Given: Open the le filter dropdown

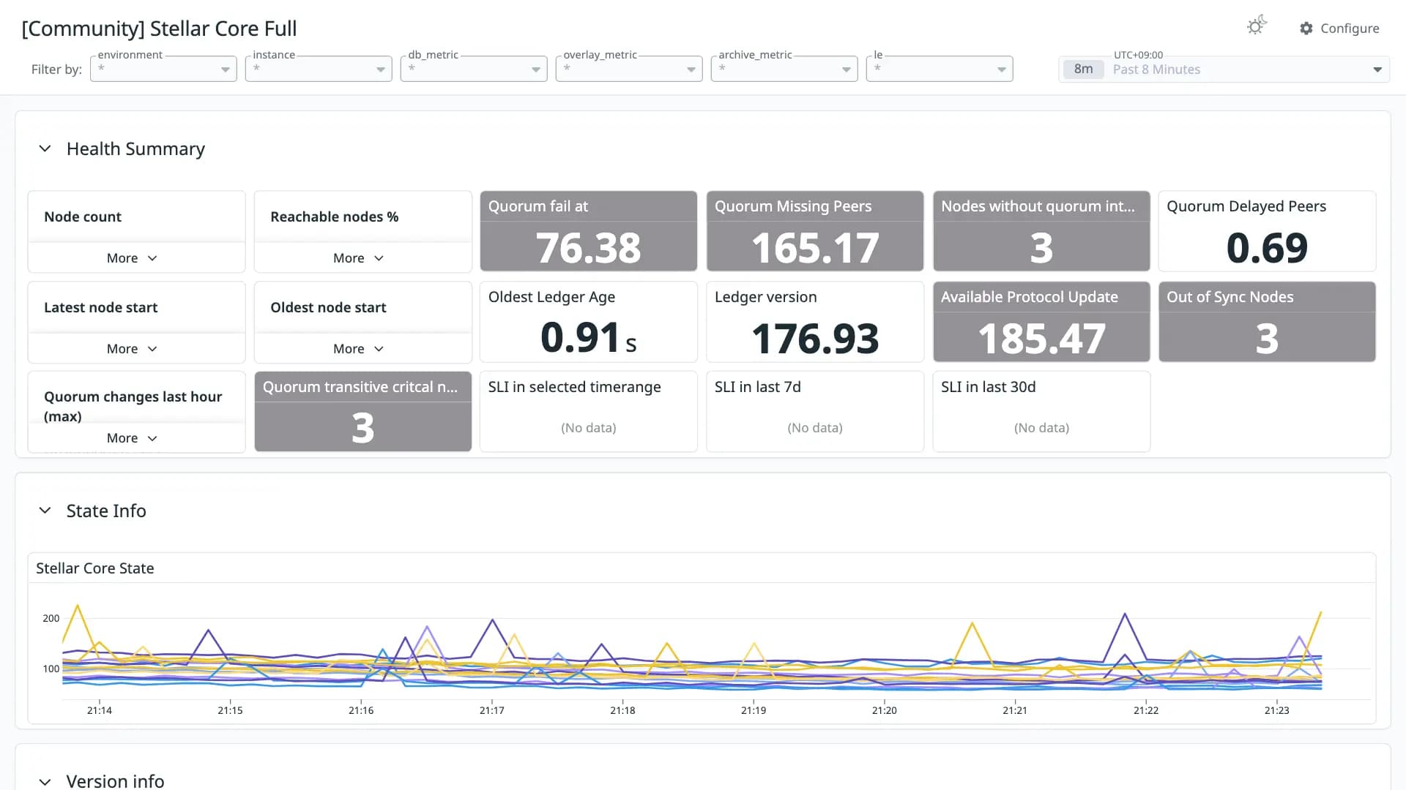Looking at the screenshot, I should (940, 69).
